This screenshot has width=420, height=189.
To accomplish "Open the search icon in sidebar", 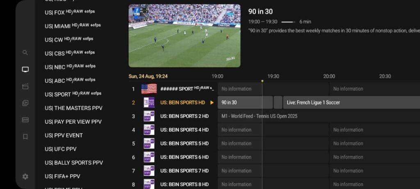I will pyautogui.click(x=25, y=52).
